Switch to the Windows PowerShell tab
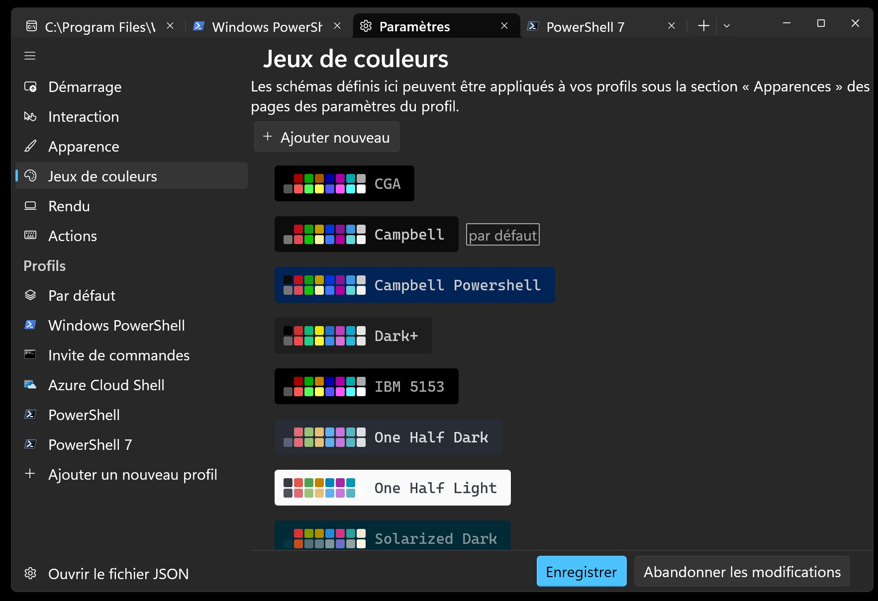878x601 pixels. 268,26
